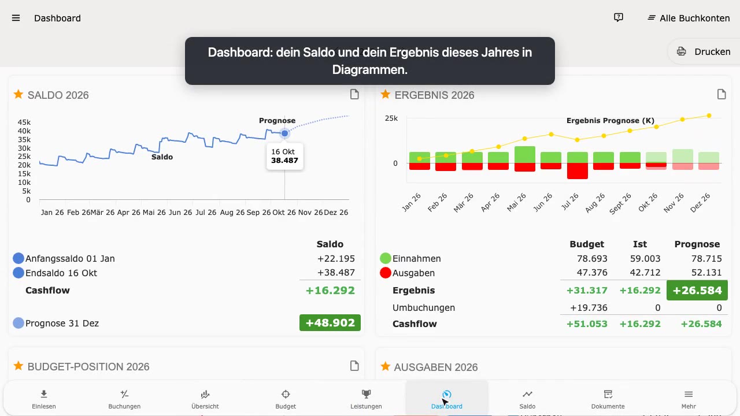The image size is (740, 416).
Task: Open document icon on SALDO 2026 card
Action: click(354, 94)
